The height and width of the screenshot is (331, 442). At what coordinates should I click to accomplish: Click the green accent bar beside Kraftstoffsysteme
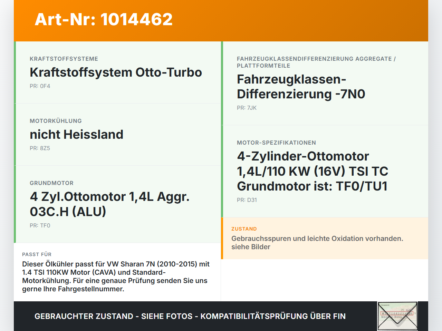point(15,72)
